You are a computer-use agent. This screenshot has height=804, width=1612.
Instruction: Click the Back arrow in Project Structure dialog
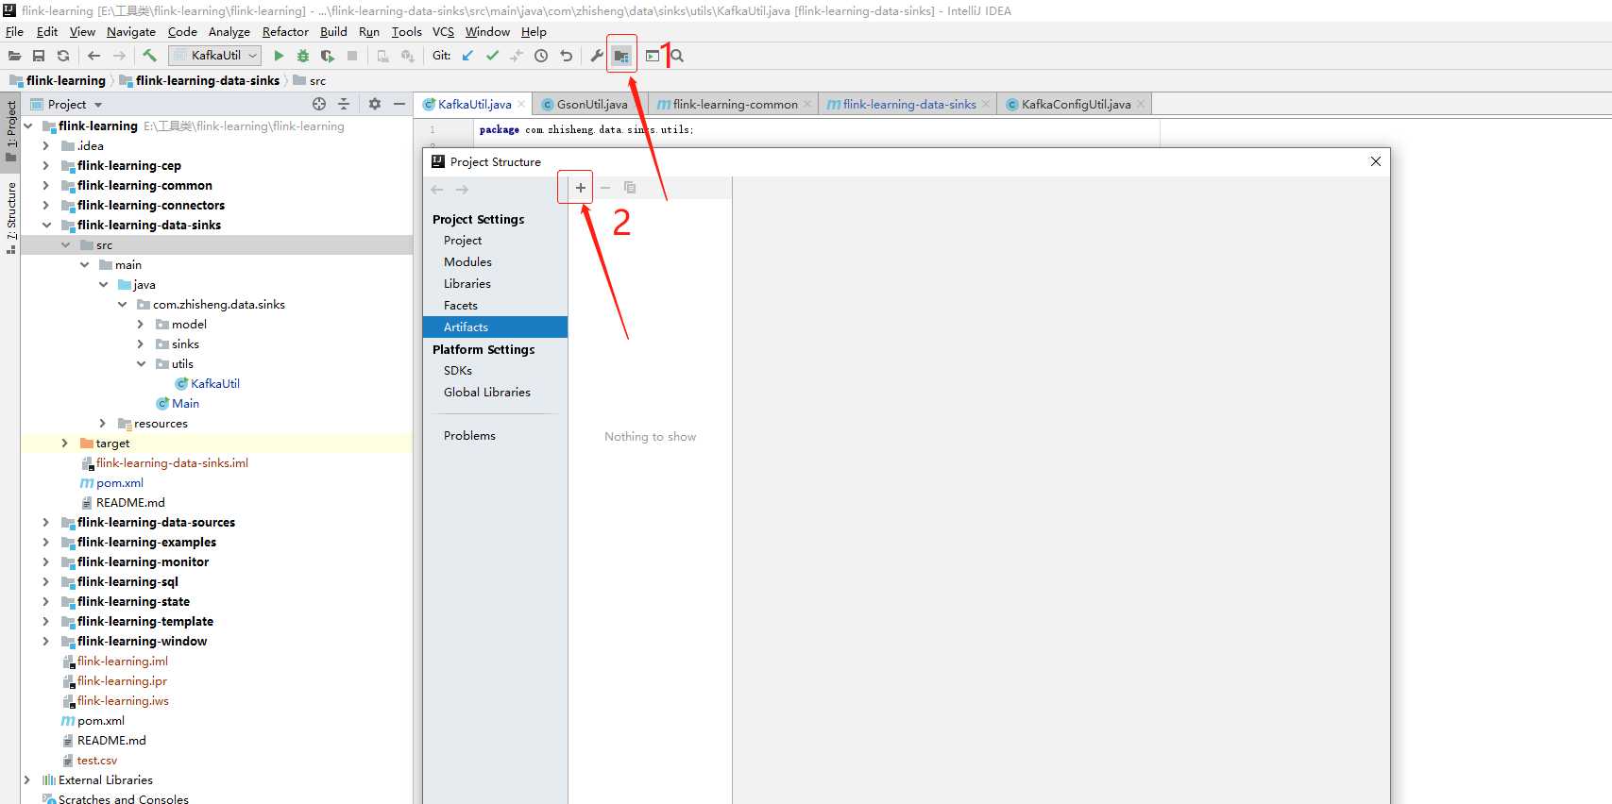(x=437, y=190)
